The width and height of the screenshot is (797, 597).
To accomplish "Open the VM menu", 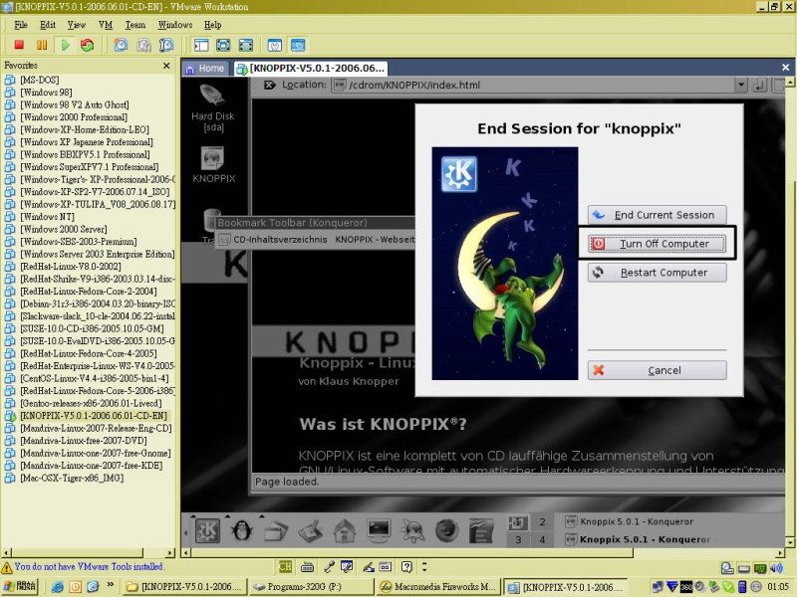I will [x=106, y=25].
